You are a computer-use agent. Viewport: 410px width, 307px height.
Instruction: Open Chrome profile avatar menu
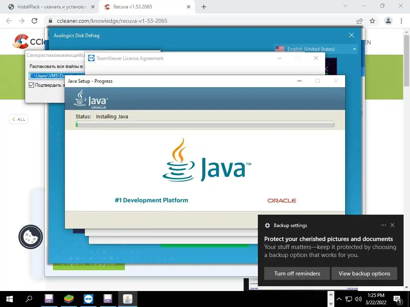[x=388, y=21]
